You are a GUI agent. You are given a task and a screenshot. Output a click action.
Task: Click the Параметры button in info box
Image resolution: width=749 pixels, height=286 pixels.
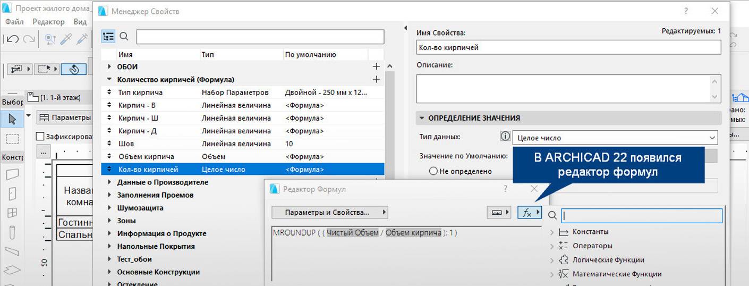click(x=64, y=117)
